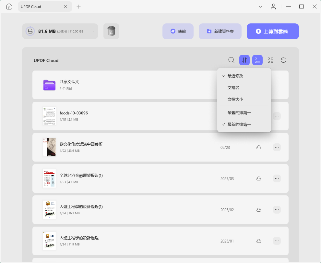
Task: Choose 最舊的排第一 ordering
Action: pos(244,113)
